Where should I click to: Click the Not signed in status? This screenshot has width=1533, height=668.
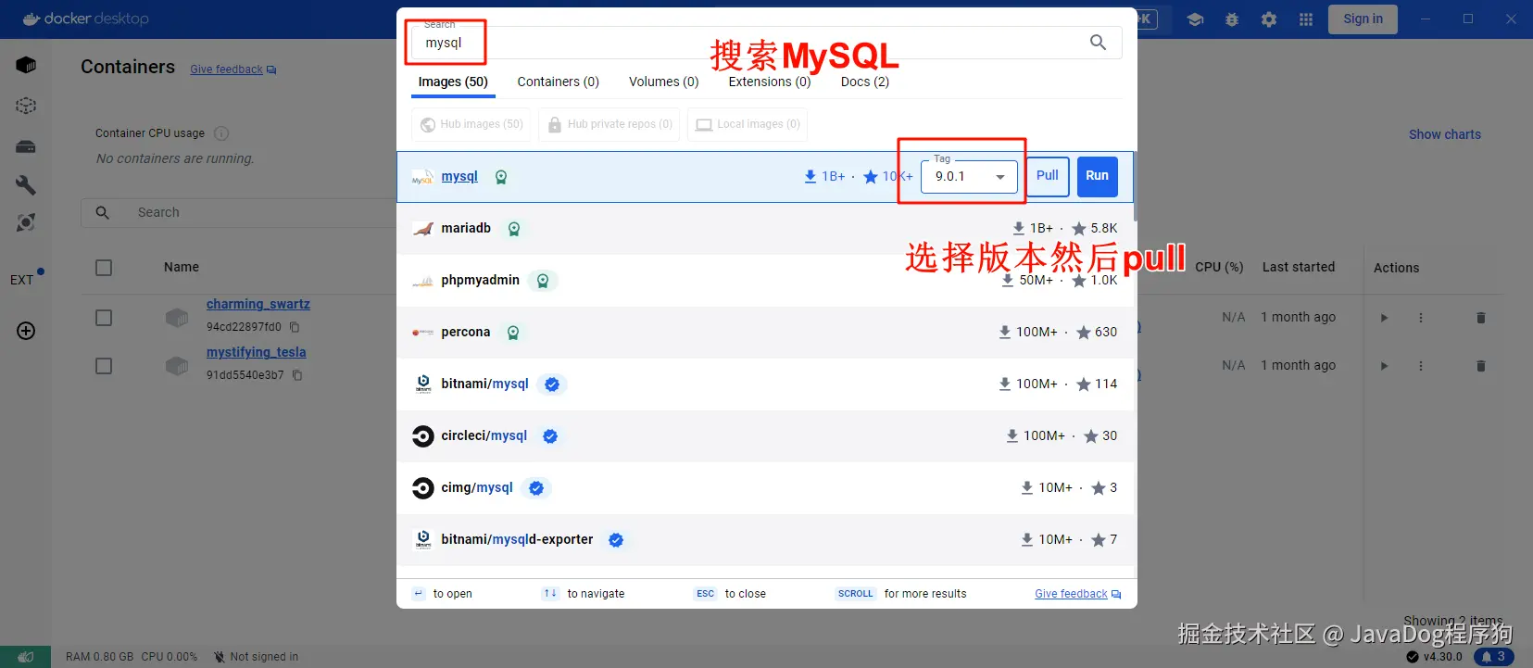(x=256, y=657)
